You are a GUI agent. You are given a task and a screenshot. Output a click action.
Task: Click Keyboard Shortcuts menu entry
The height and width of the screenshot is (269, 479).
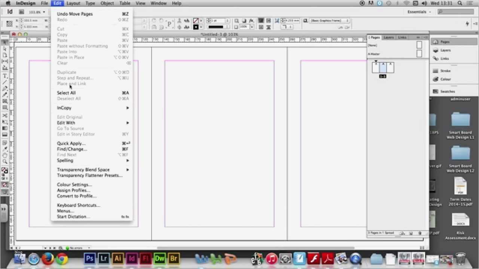[78, 205]
